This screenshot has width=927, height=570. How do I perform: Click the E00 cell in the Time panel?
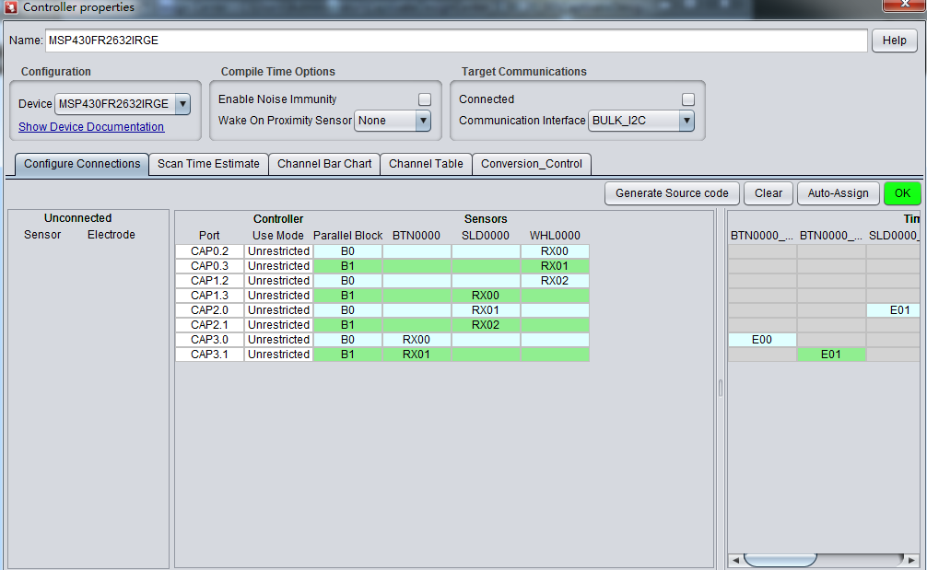tap(762, 340)
